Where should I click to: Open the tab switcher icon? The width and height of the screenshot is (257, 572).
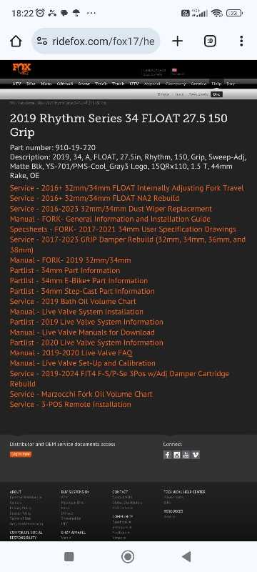[210, 41]
